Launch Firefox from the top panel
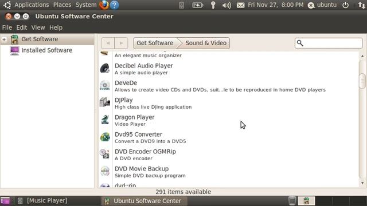 pos(104,5)
